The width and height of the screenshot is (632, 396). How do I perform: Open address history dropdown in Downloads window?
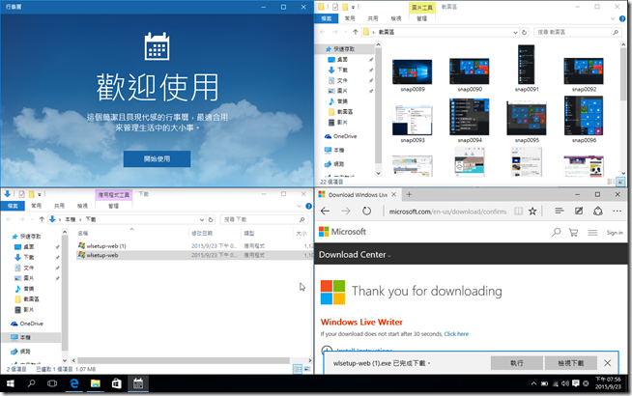[202, 219]
